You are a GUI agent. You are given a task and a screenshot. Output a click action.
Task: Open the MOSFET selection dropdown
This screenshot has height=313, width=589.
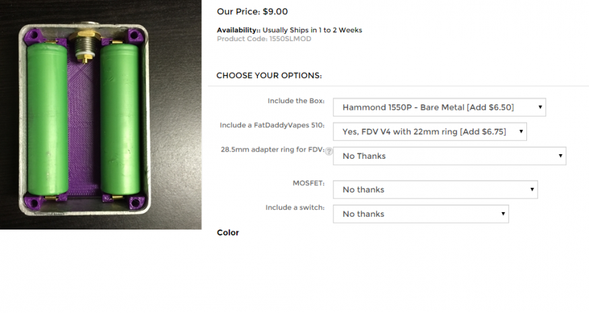tap(435, 190)
